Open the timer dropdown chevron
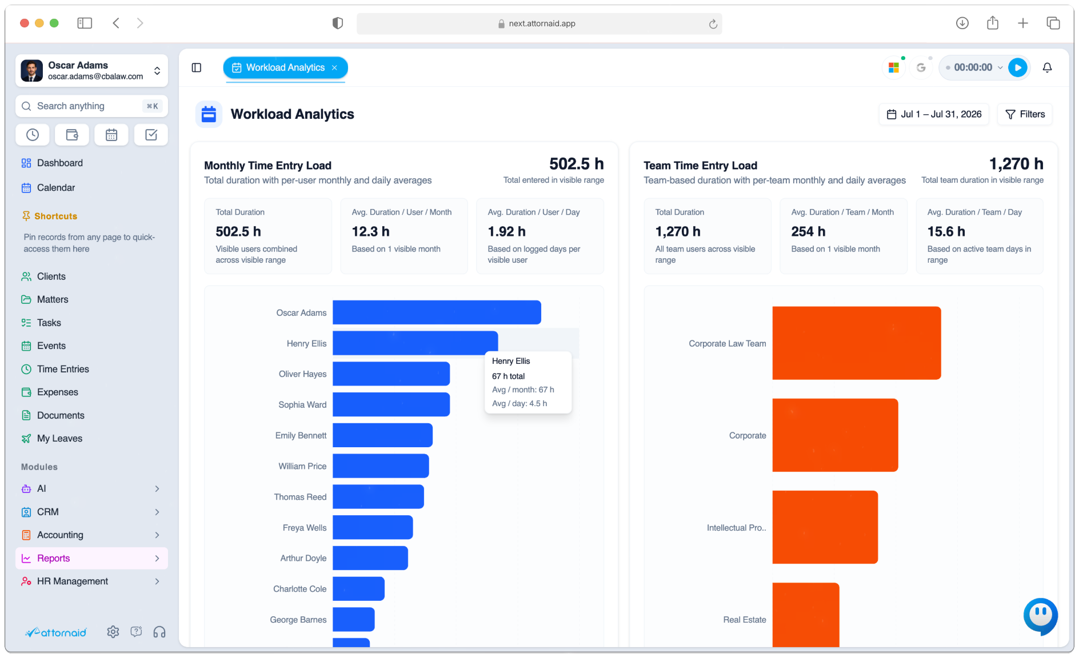The image size is (1079, 658). click(x=1000, y=67)
